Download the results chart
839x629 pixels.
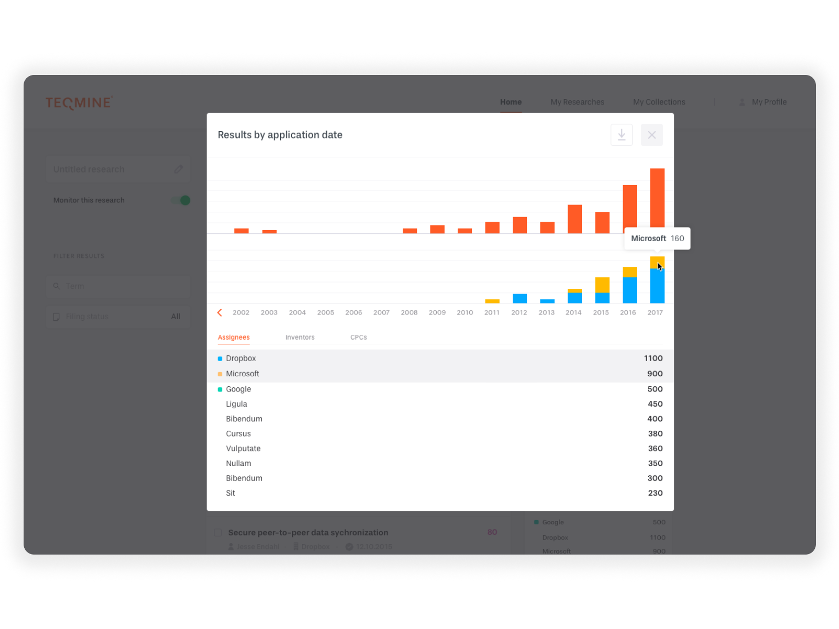[x=621, y=135]
